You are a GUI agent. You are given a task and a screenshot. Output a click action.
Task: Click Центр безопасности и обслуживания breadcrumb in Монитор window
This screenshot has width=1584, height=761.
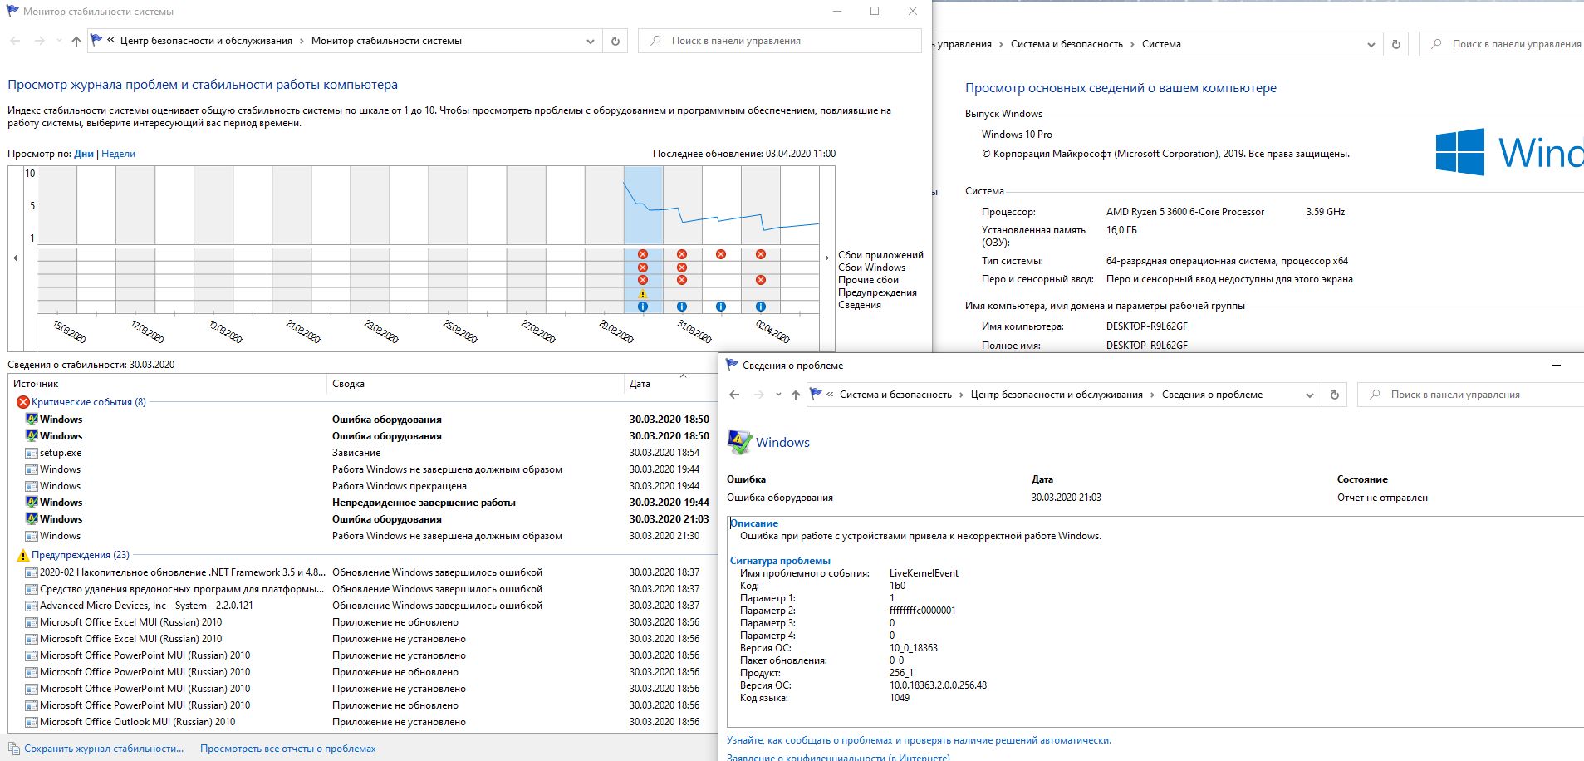[x=206, y=41]
